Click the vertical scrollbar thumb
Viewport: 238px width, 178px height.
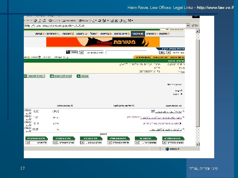tap(197, 83)
